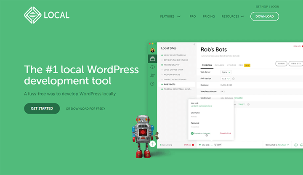Collapse the Local Sites panel with double chevron

[194, 45]
